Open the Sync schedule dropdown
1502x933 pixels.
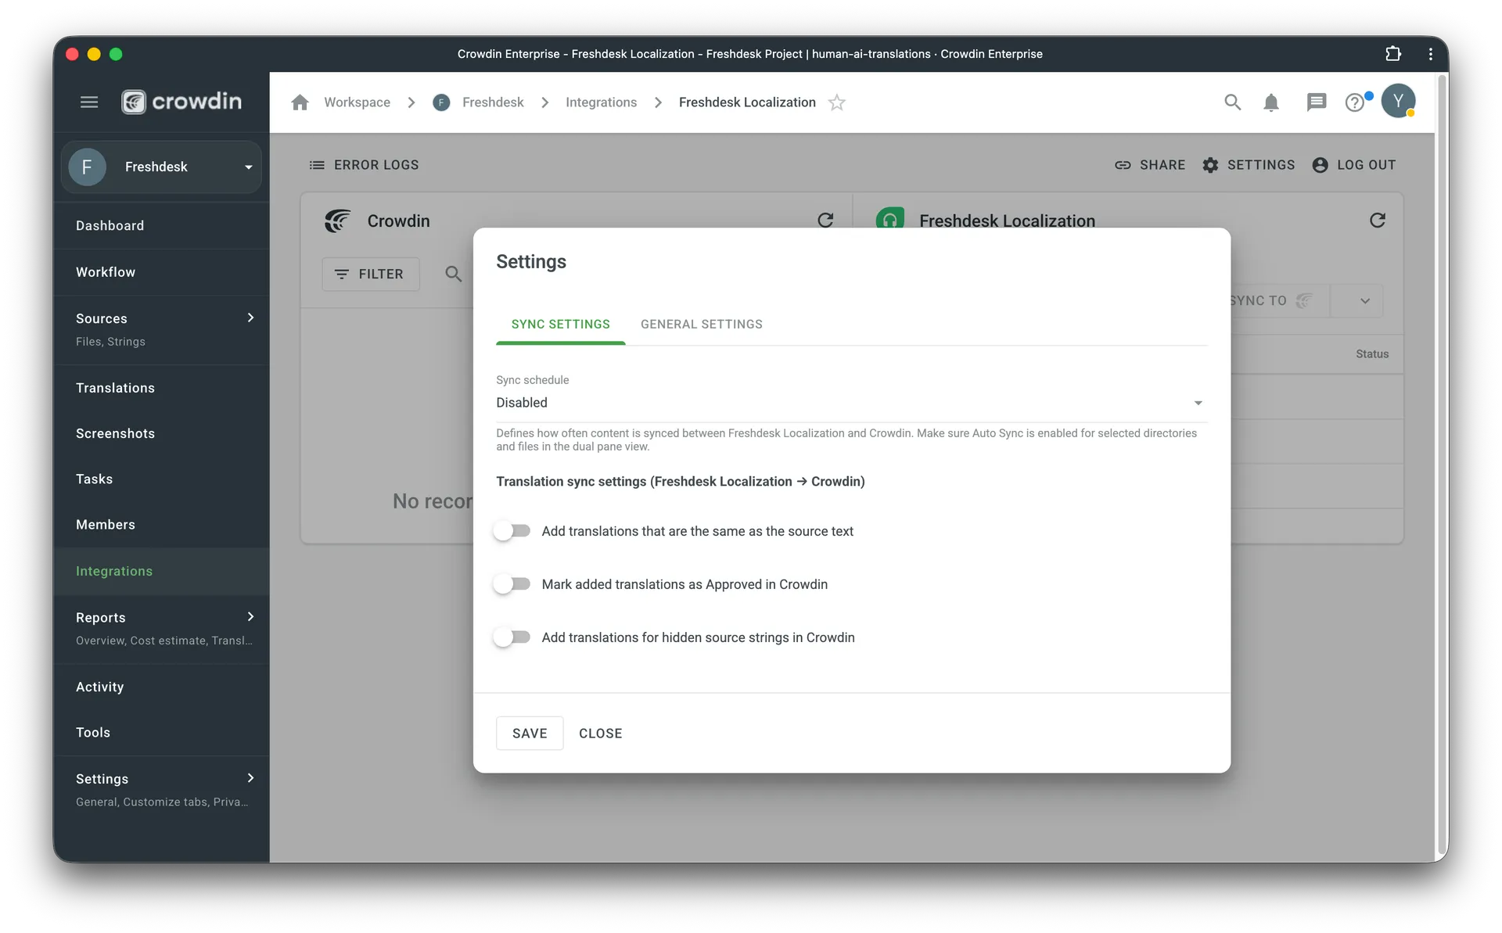[1198, 403]
